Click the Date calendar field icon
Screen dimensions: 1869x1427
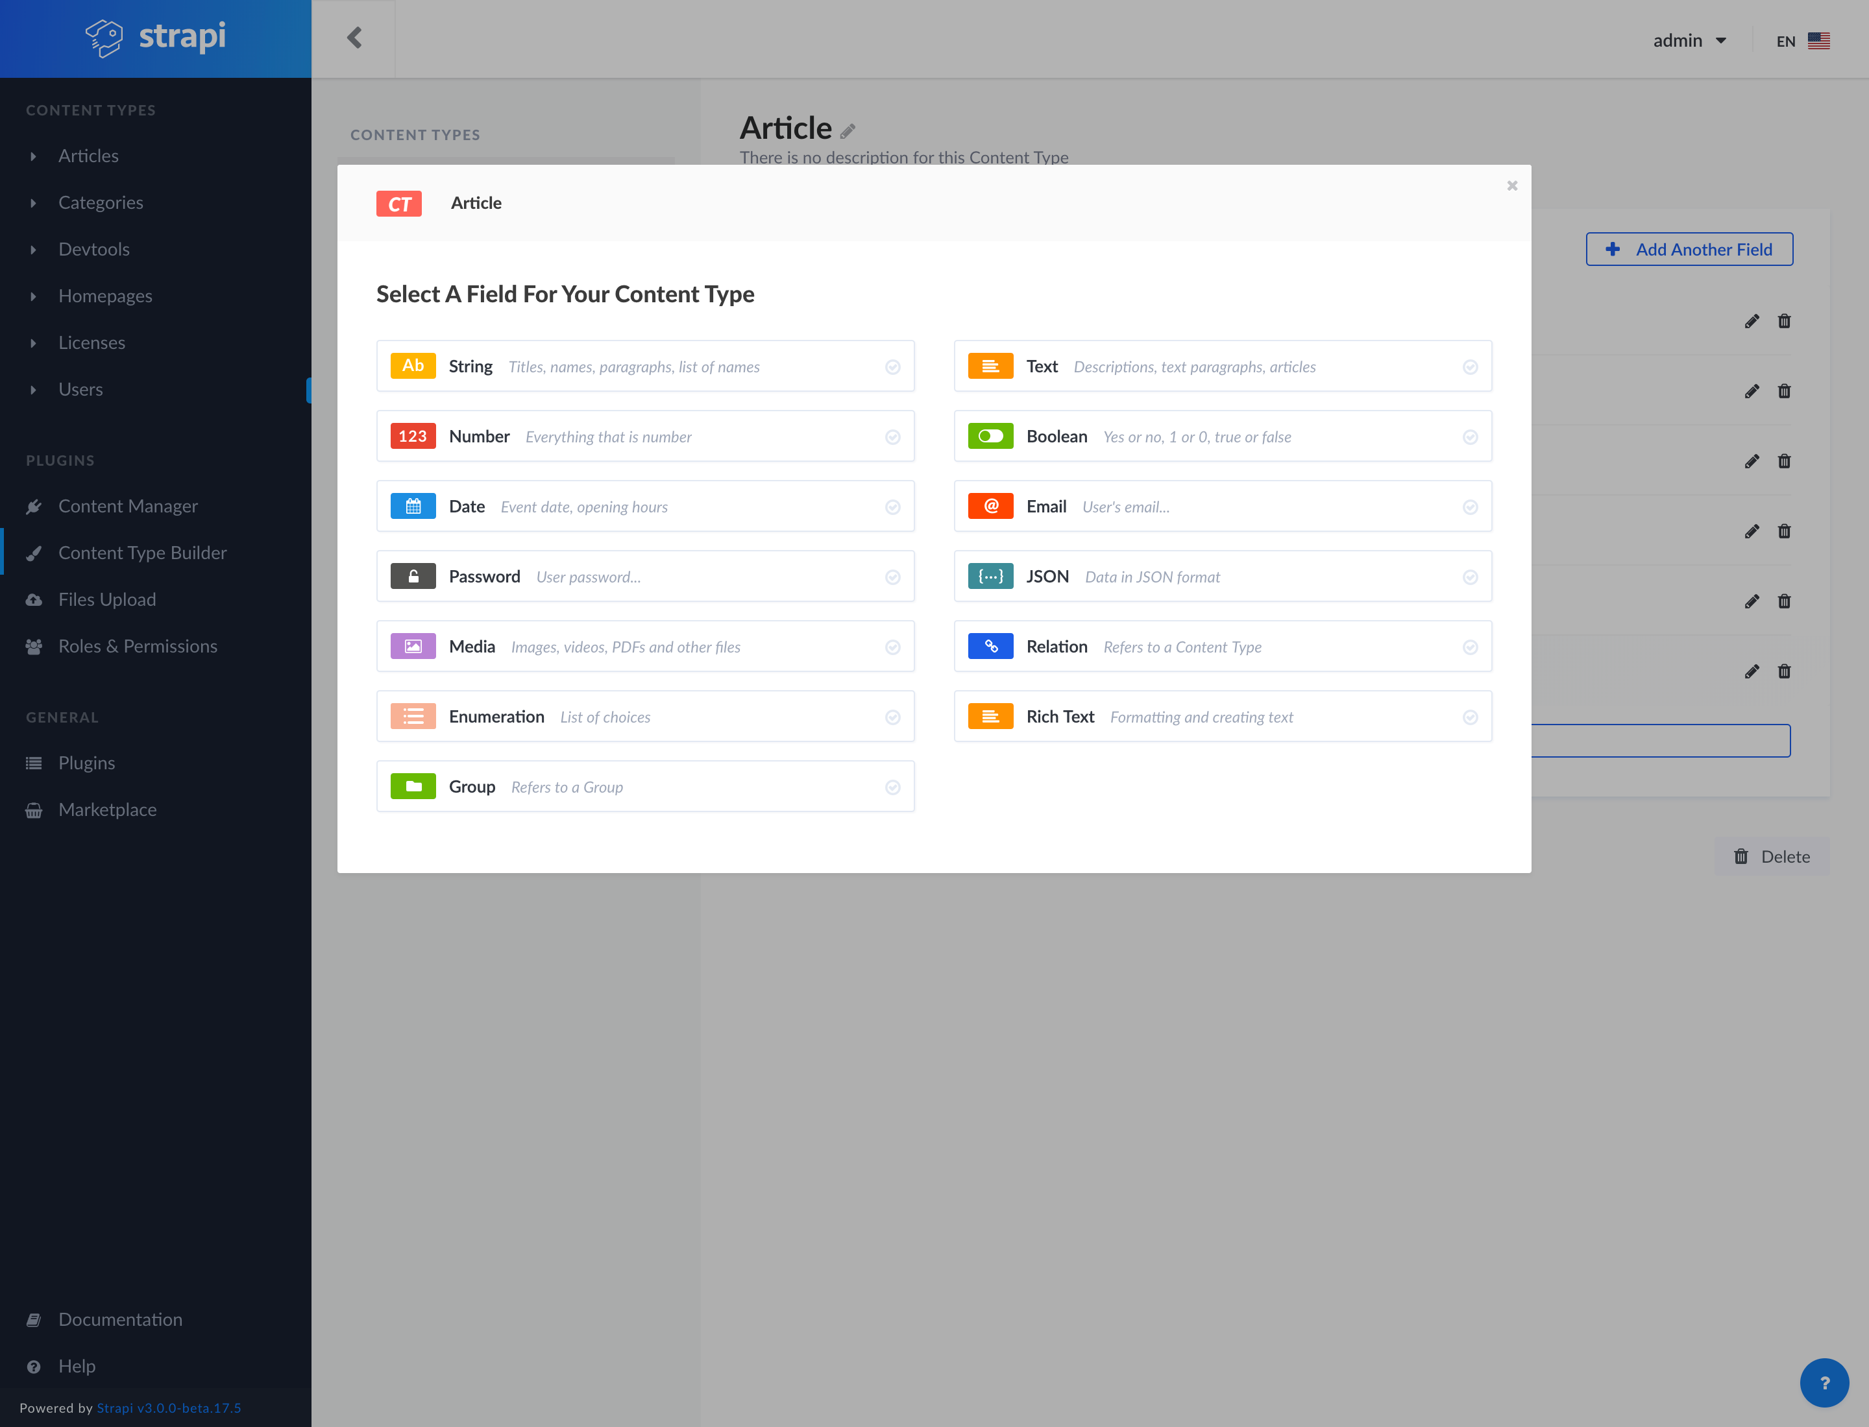[x=413, y=506]
